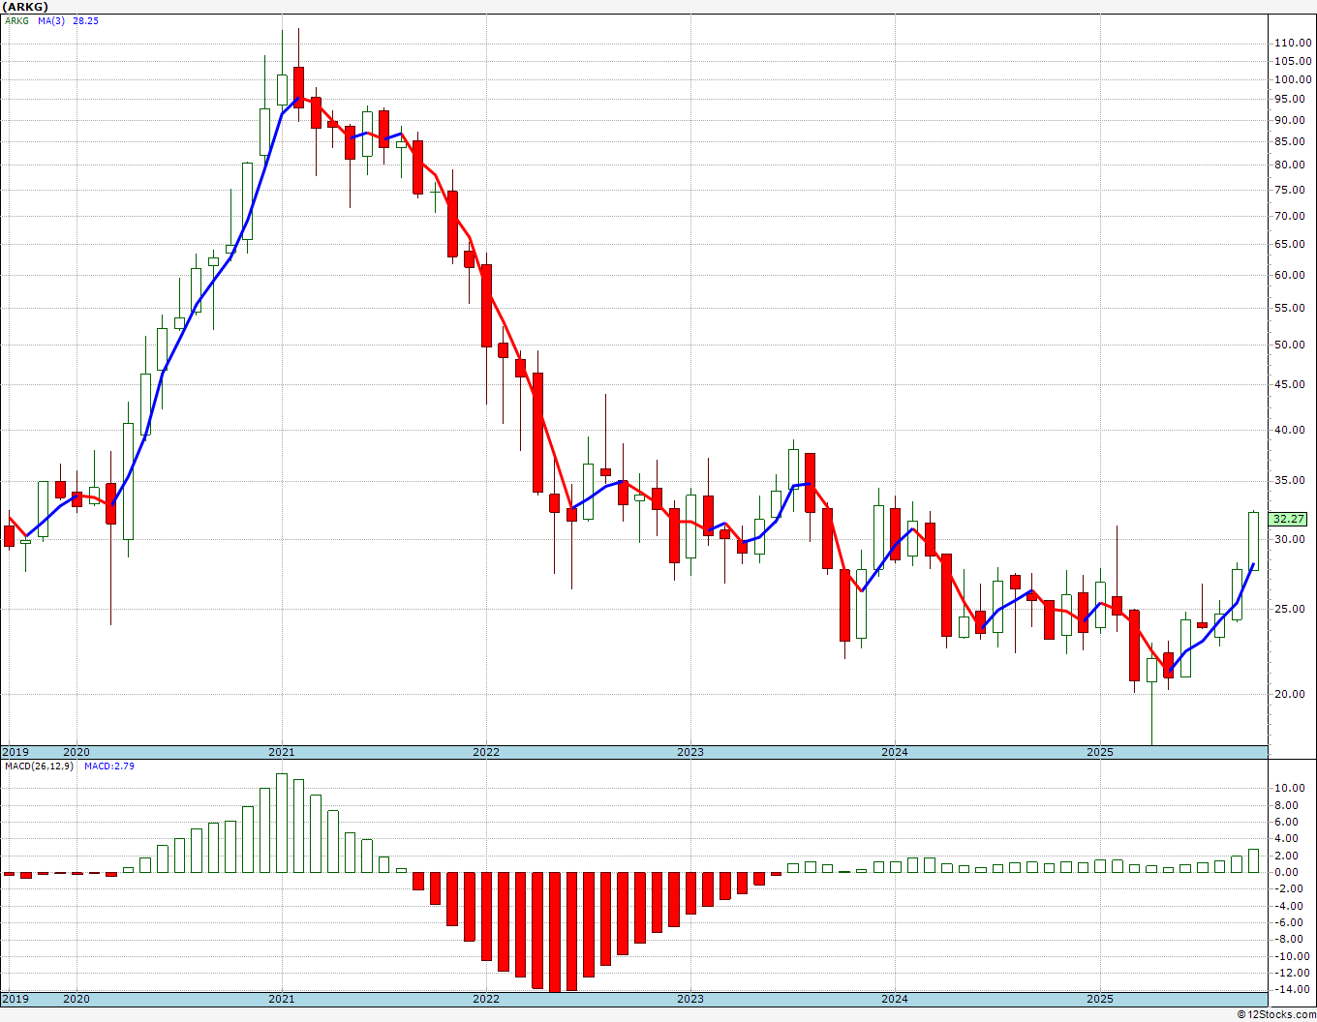Click the (ARKG) chart title
The height and width of the screenshot is (1022, 1317).
[x=26, y=7]
